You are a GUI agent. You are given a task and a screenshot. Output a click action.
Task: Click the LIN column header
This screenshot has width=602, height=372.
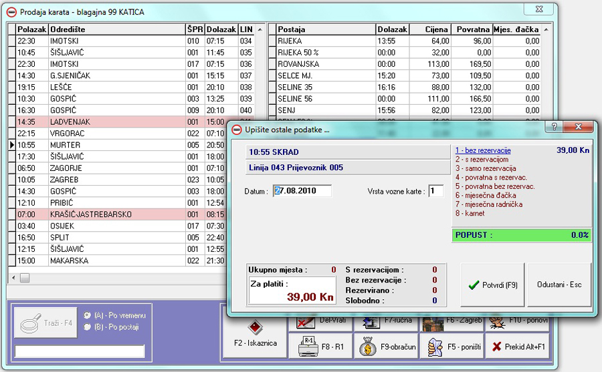pos(246,29)
